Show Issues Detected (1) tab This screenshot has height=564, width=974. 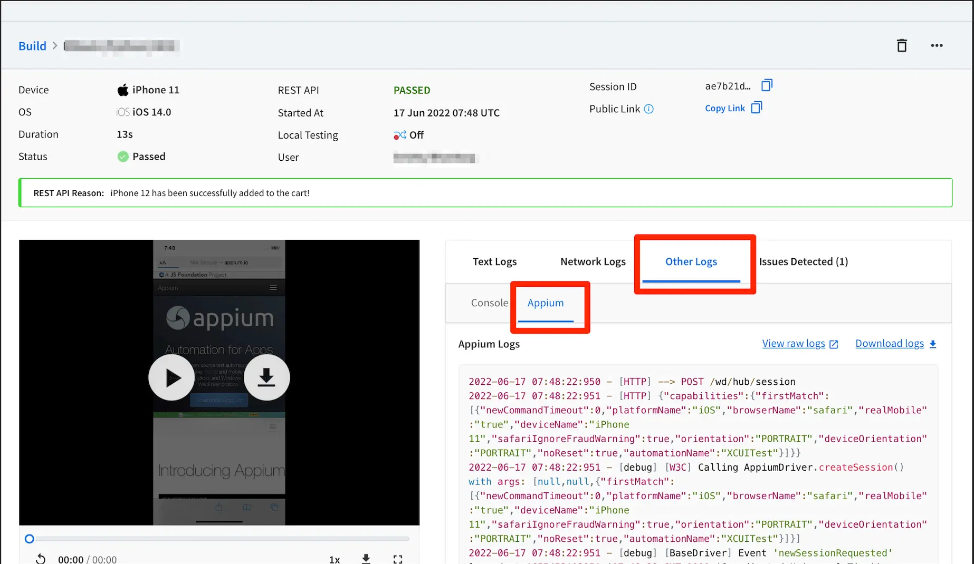(803, 262)
